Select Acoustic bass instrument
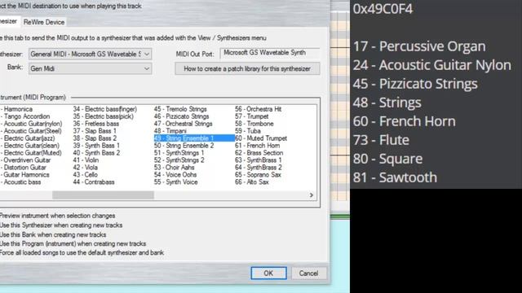Viewport: 522px width, 293px height. tap(20, 182)
